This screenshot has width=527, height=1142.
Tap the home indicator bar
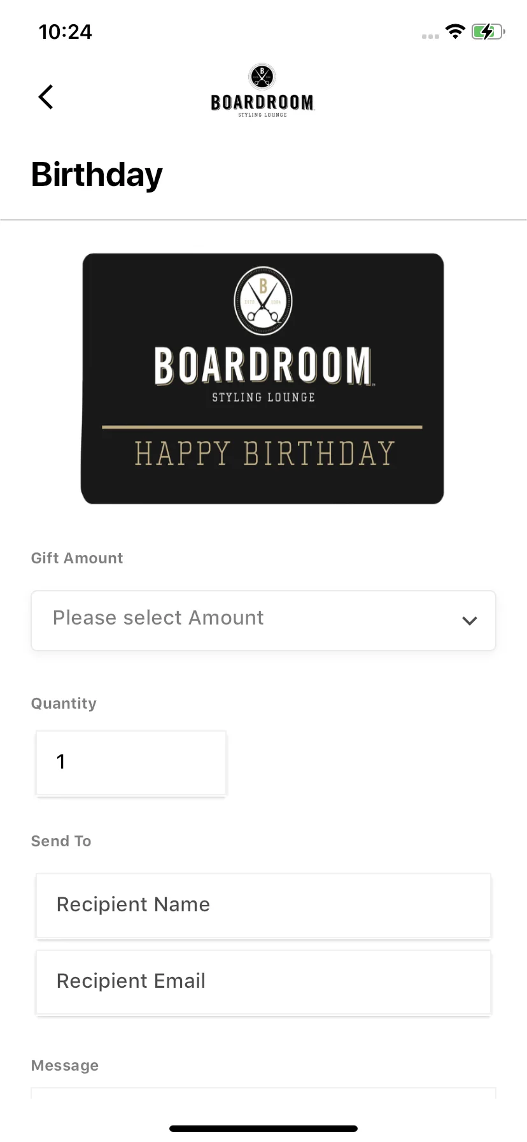pyautogui.click(x=263, y=1129)
